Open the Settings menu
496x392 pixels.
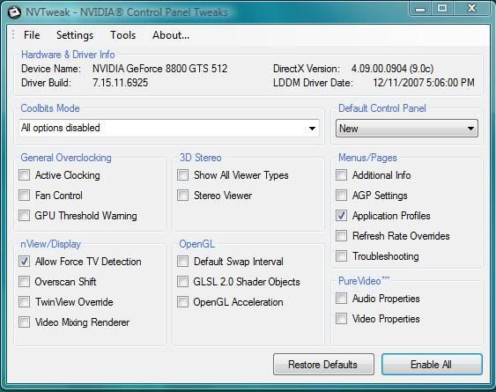tap(75, 35)
